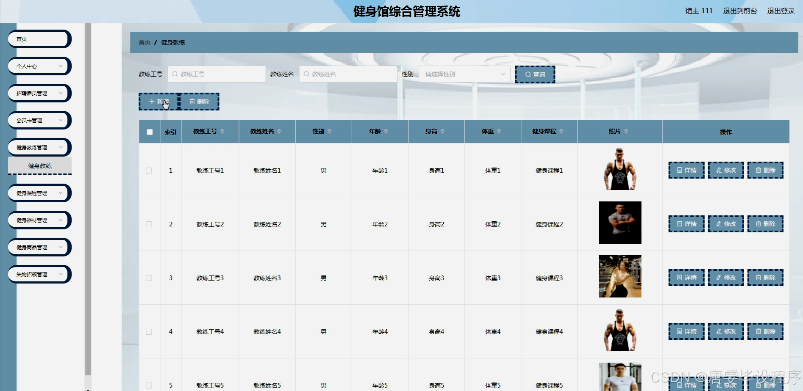This screenshot has height=391, width=803.
Task: Click cell 体重4
Action: click(493, 332)
